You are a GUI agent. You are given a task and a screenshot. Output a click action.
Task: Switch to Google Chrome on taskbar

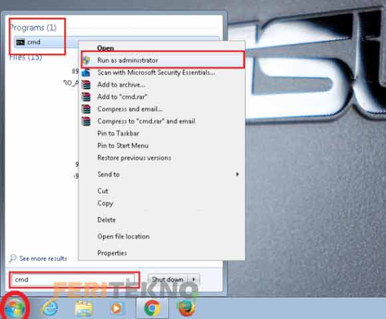click(x=152, y=308)
